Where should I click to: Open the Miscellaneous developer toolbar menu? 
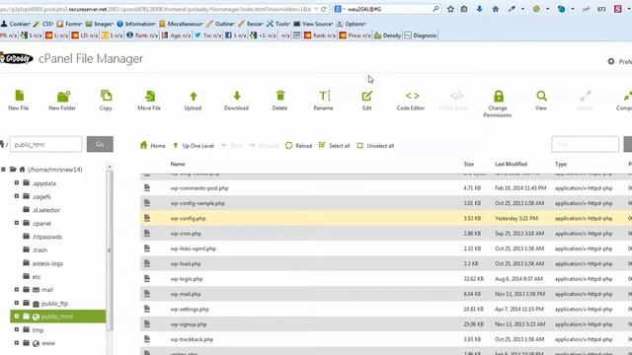(x=182, y=24)
